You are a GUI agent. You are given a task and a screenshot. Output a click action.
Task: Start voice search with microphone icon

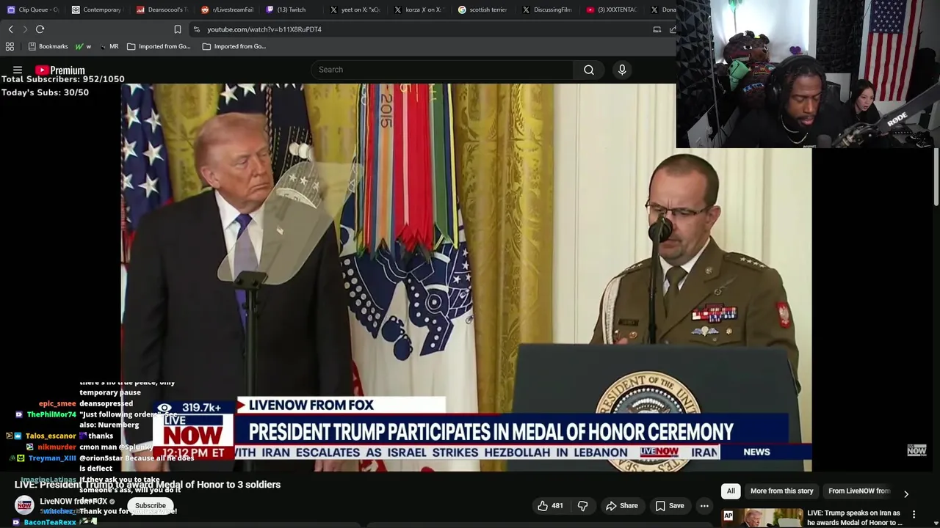[622, 70]
